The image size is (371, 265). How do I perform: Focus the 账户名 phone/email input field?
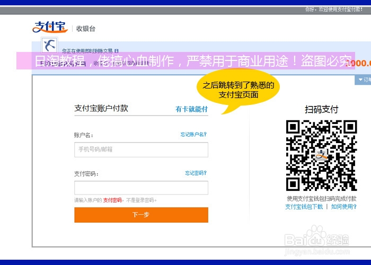(x=142, y=149)
